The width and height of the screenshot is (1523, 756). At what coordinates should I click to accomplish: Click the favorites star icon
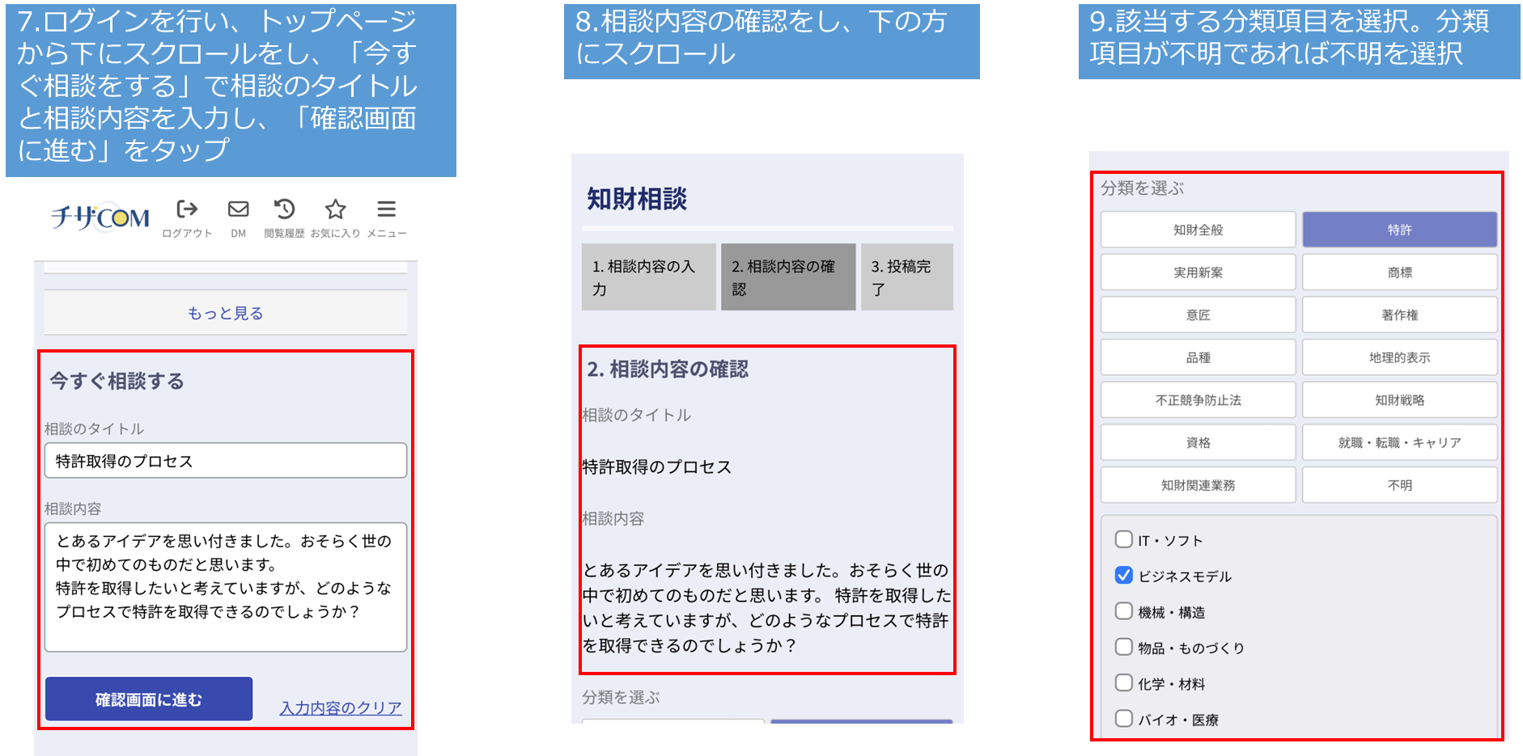(x=335, y=210)
